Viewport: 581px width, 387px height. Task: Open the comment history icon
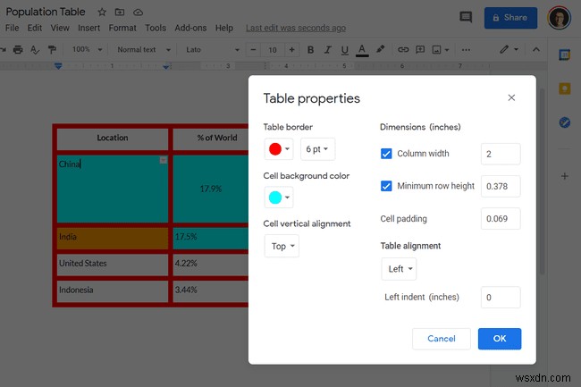[x=465, y=17]
